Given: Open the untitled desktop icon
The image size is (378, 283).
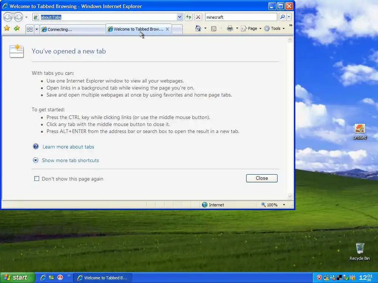Looking at the screenshot, I should pyautogui.click(x=360, y=132).
